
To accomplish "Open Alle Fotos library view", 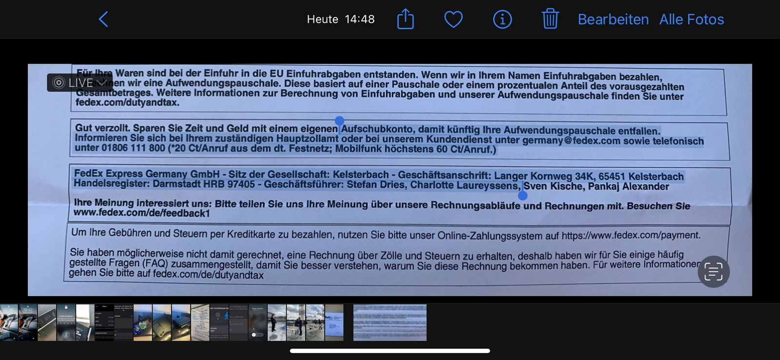I will tap(691, 19).
